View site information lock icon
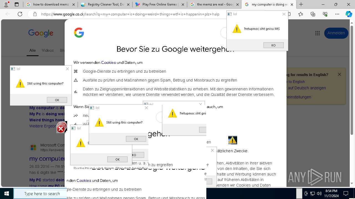Viewport: 355px width, 199px height. [35, 14]
